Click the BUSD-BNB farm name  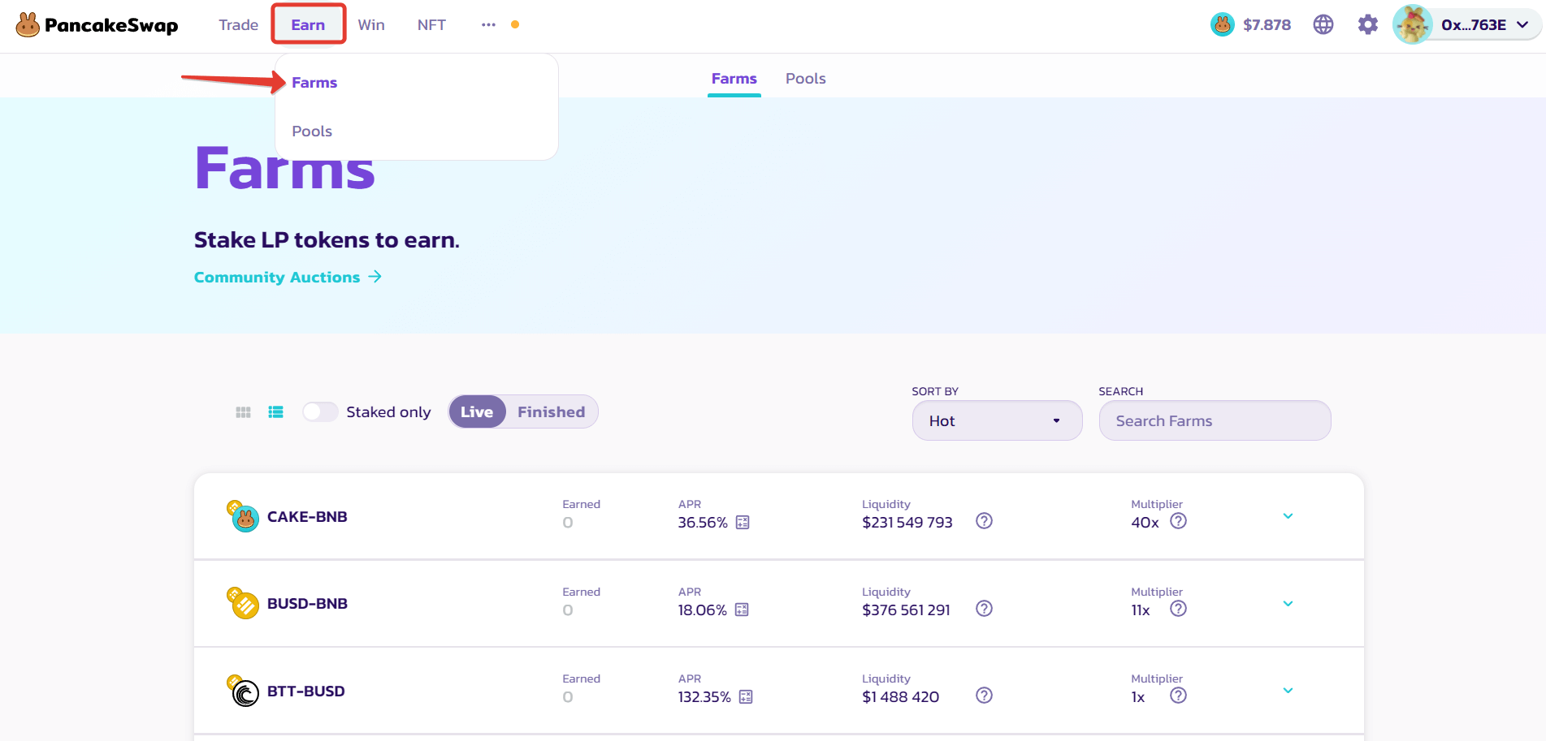click(x=307, y=604)
